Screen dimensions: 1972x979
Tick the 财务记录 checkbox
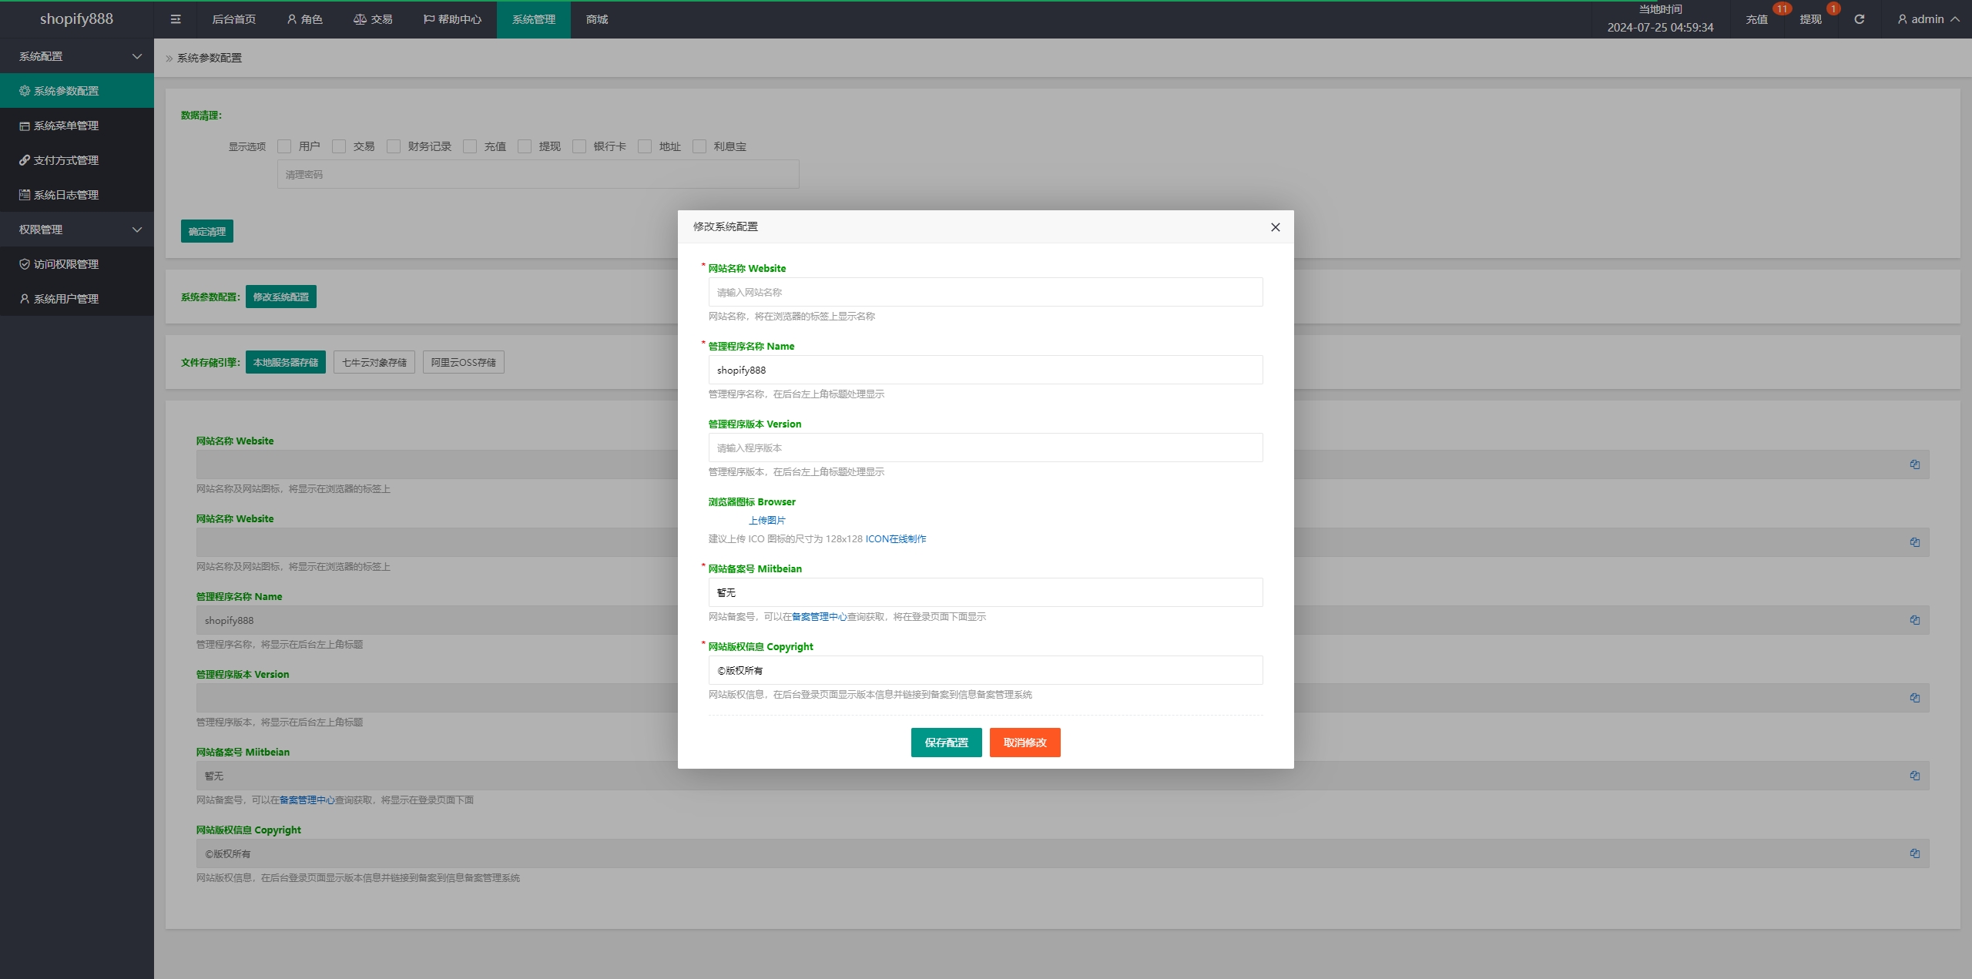coord(394,146)
